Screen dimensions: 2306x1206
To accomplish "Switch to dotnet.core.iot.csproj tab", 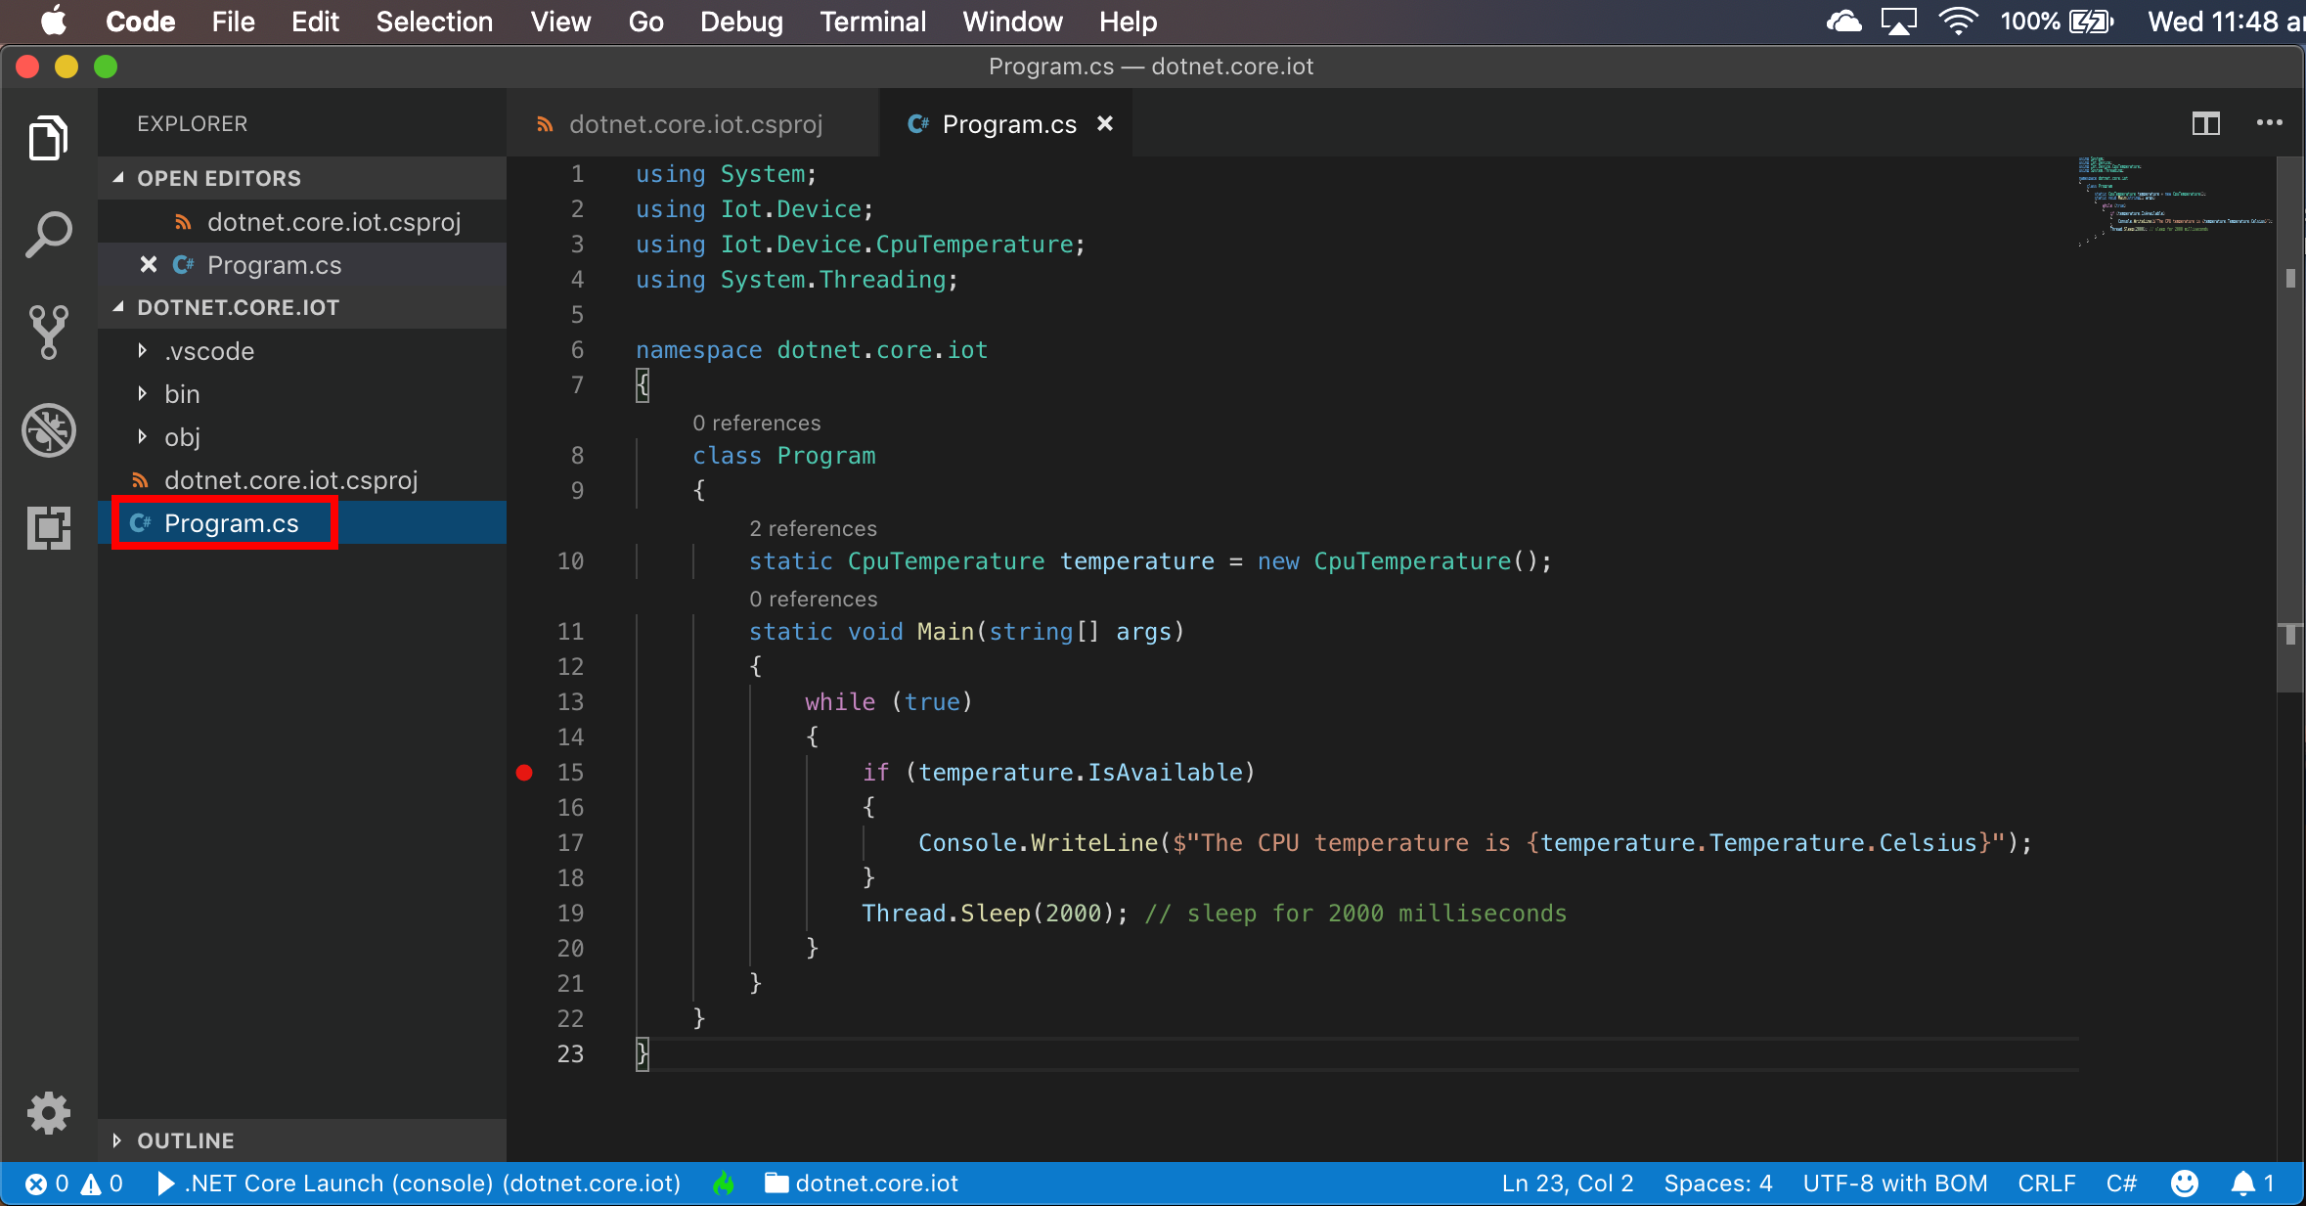I will click(694, 124).
